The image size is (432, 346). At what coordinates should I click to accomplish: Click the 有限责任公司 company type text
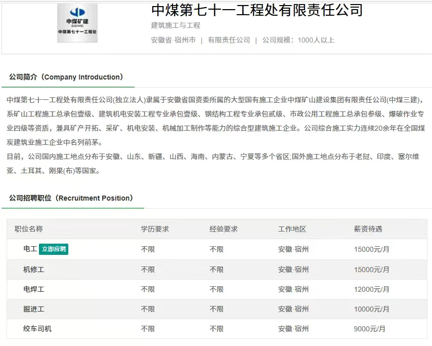(229, 40)
